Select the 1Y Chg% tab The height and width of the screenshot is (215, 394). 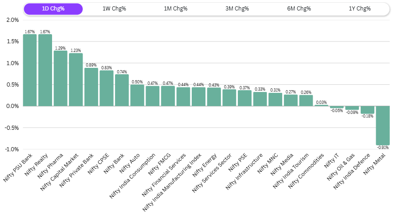(x=360, y=9)
